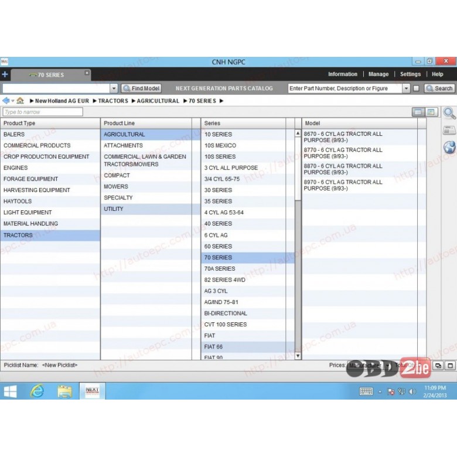Viewport: 457px width, 457px height.
Task: Open the on-screen keyboard tray icon
Action: click(x=366, y=391)
